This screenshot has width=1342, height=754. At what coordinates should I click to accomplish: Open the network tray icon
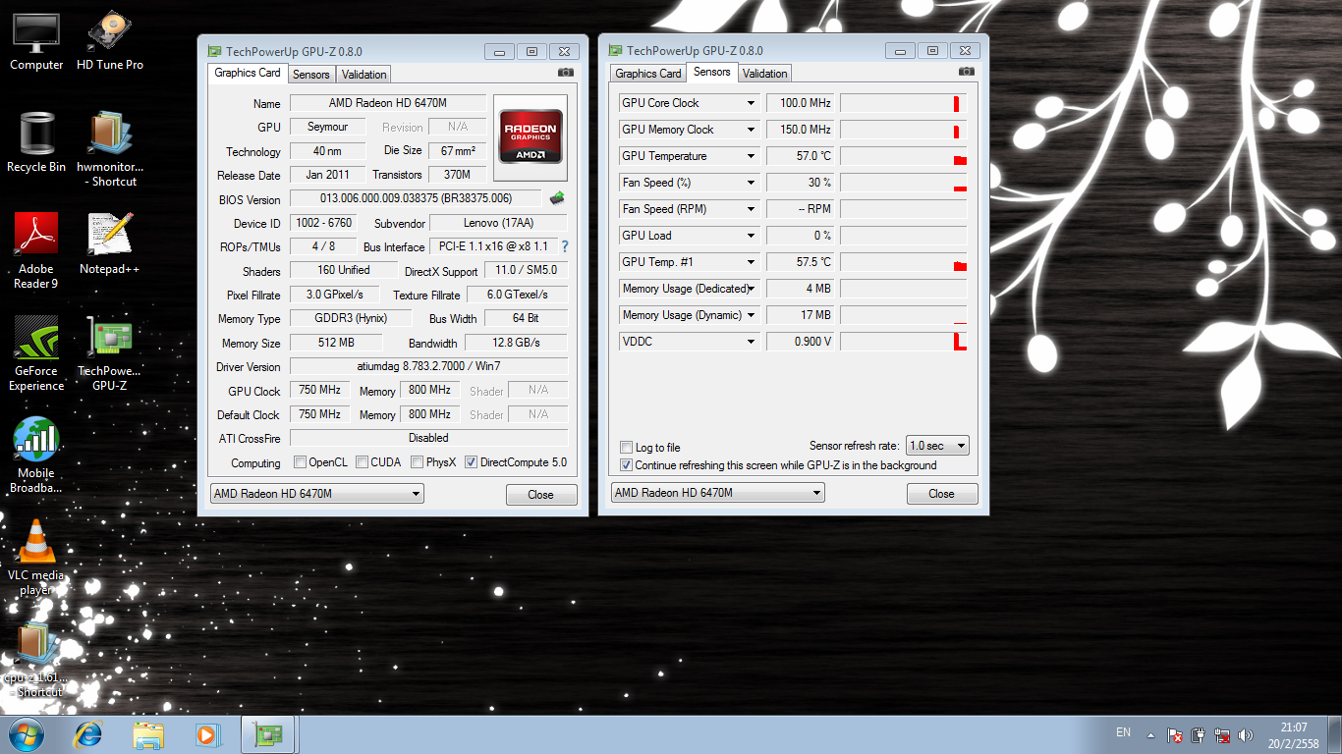[x=1223, y=735]
